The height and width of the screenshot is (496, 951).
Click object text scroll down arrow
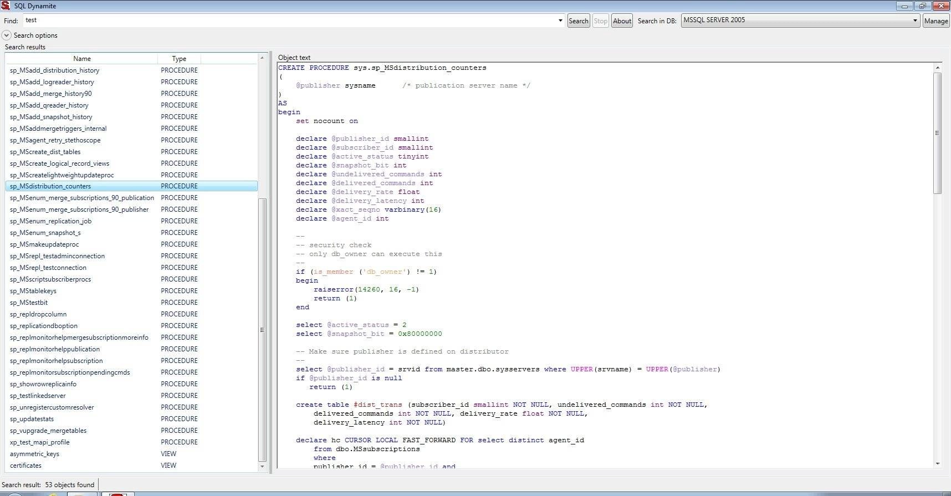[x=937, y=463]
